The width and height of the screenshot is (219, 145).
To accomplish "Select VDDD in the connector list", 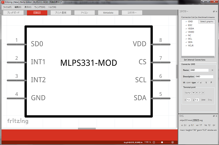I will (191, 32).
